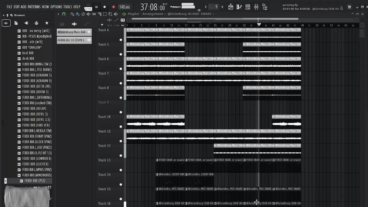Open the mixer icon in toolbar

(256, 7)
